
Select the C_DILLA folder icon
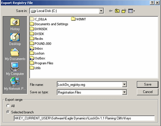32,19
